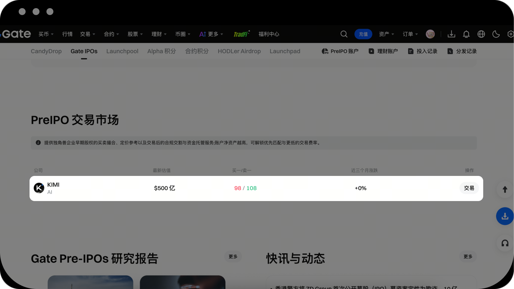Expand the 买币 dropdown

pos(46,34)
